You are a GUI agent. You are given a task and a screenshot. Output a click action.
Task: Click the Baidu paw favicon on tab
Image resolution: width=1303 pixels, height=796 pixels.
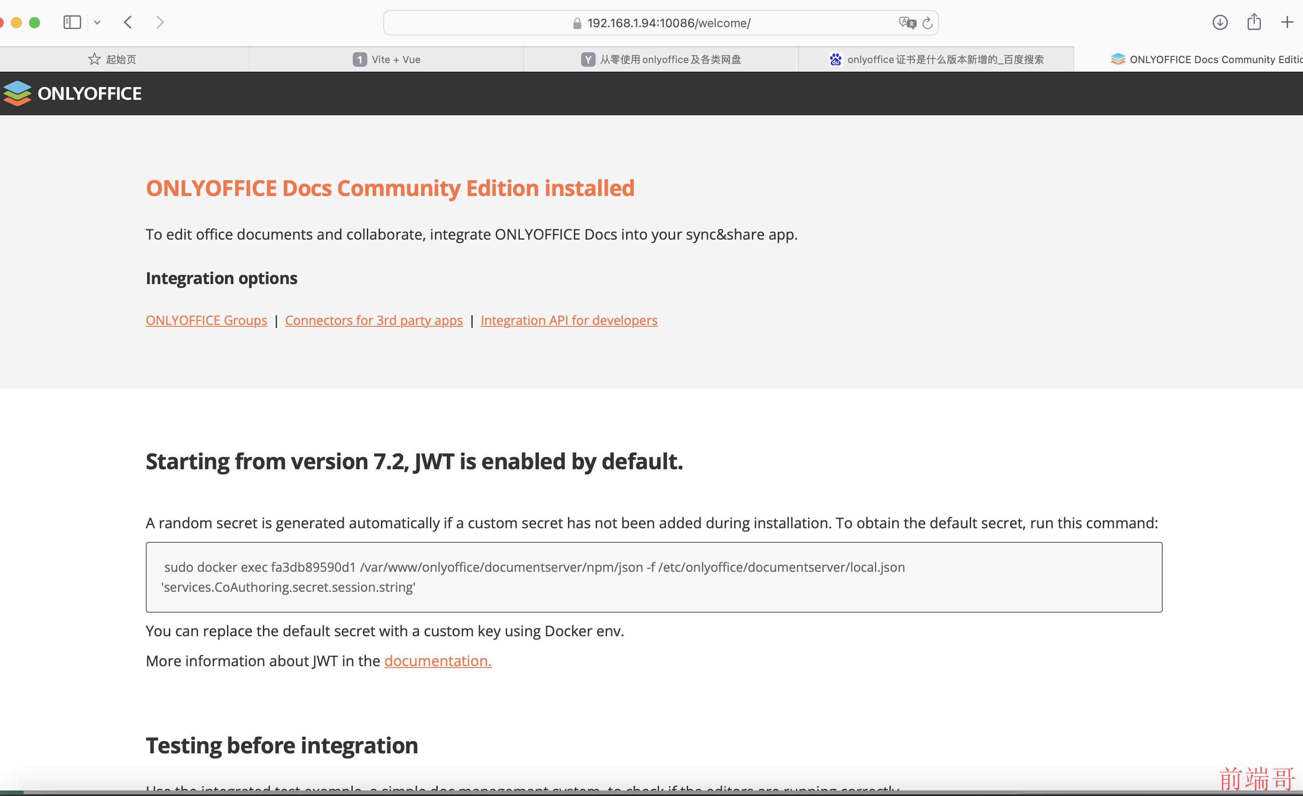pos(835,59)
